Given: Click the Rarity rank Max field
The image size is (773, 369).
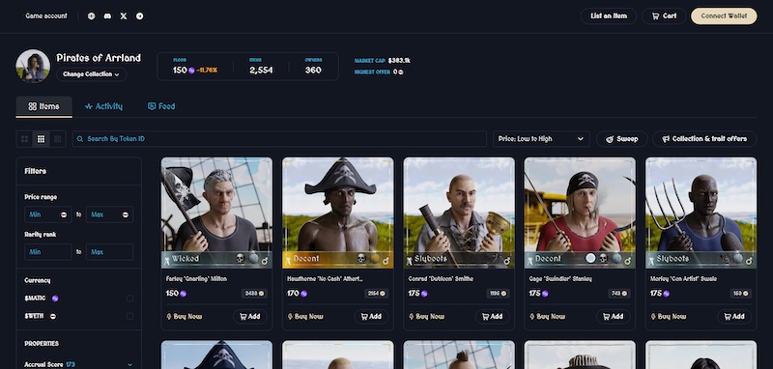Looking at the screenshot, I should (x=109, y=252).
